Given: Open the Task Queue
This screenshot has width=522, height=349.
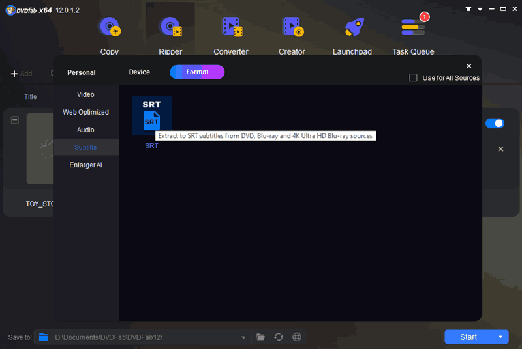Looking at the screenshot, I should (x=413, y=36).
